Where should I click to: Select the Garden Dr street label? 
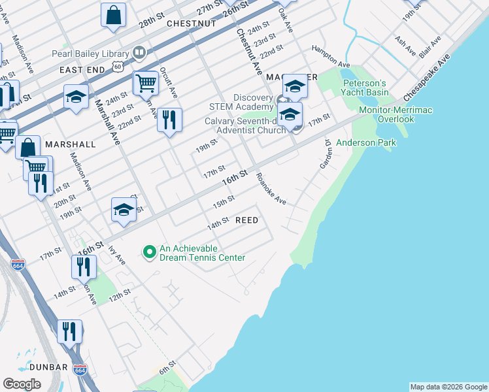coord(326,154)
